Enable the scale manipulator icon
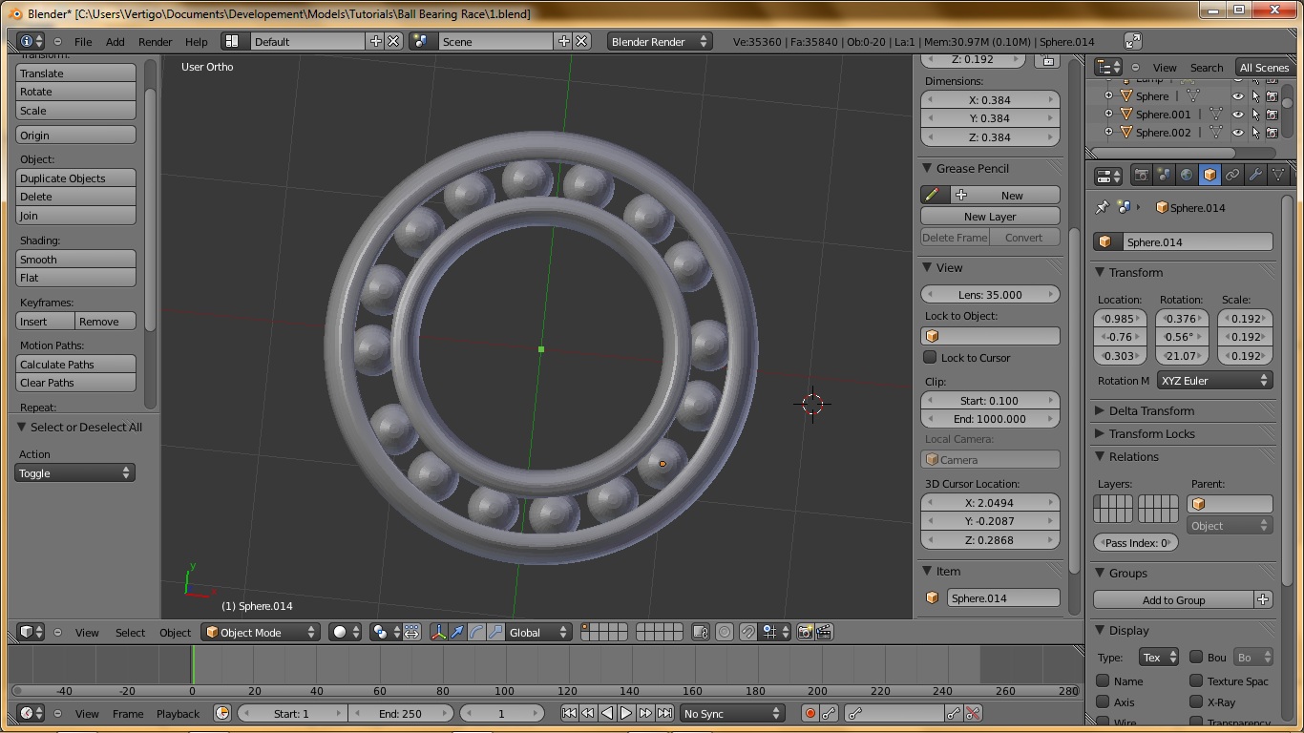The height and width of the screenshot is (733, 1304). 495,632
